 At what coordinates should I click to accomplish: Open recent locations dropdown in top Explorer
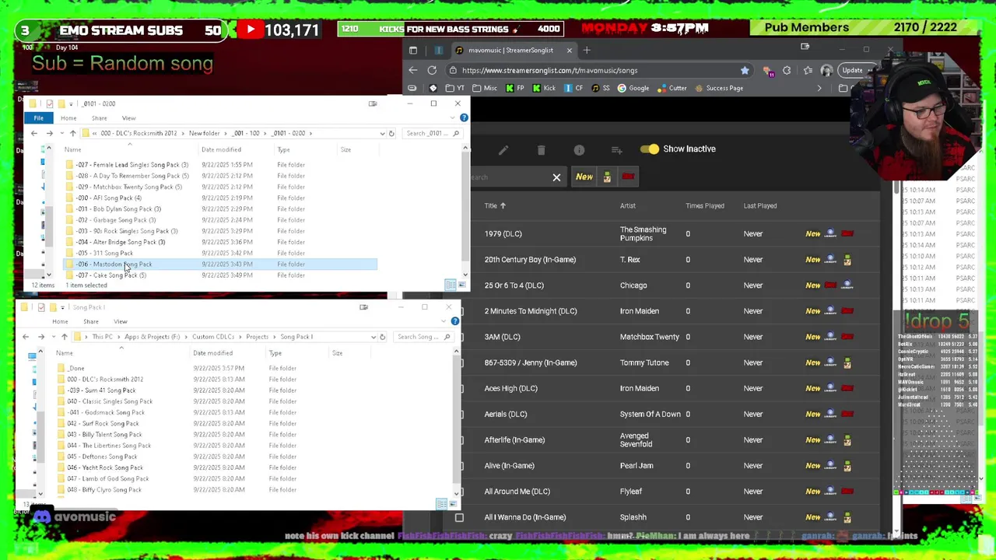click(61, 133)
